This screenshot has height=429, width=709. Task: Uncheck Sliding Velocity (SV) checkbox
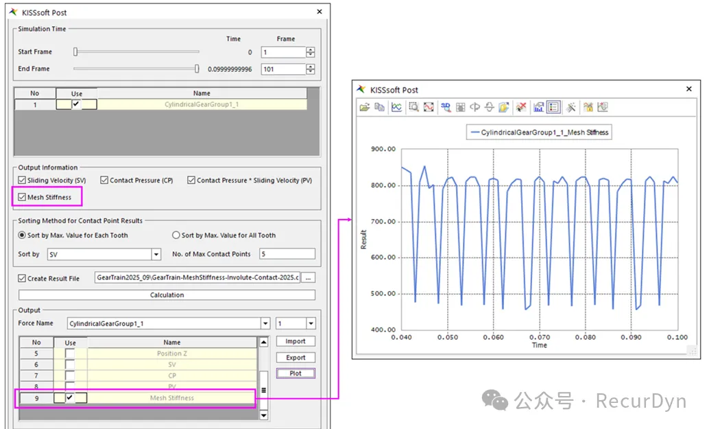click(x=22, y=180)
